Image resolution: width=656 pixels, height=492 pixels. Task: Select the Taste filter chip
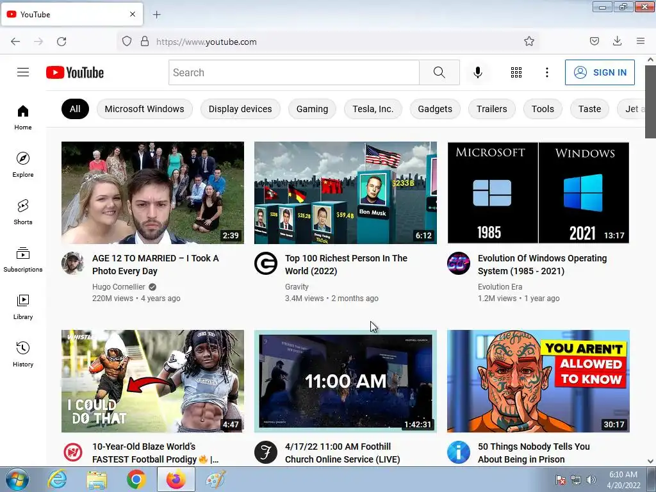[589, 109]
